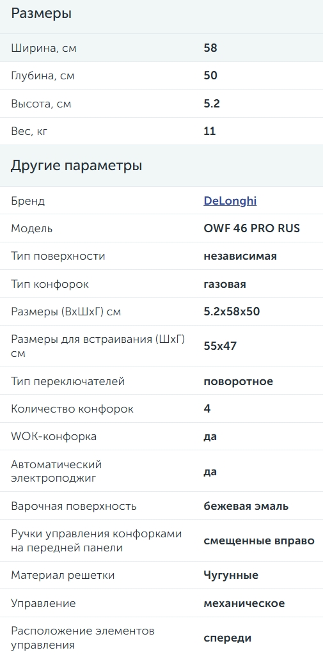This screenshot has width=323, height=655.
Task: Click the Ширина, см row label
Action: tap(43, 48)
